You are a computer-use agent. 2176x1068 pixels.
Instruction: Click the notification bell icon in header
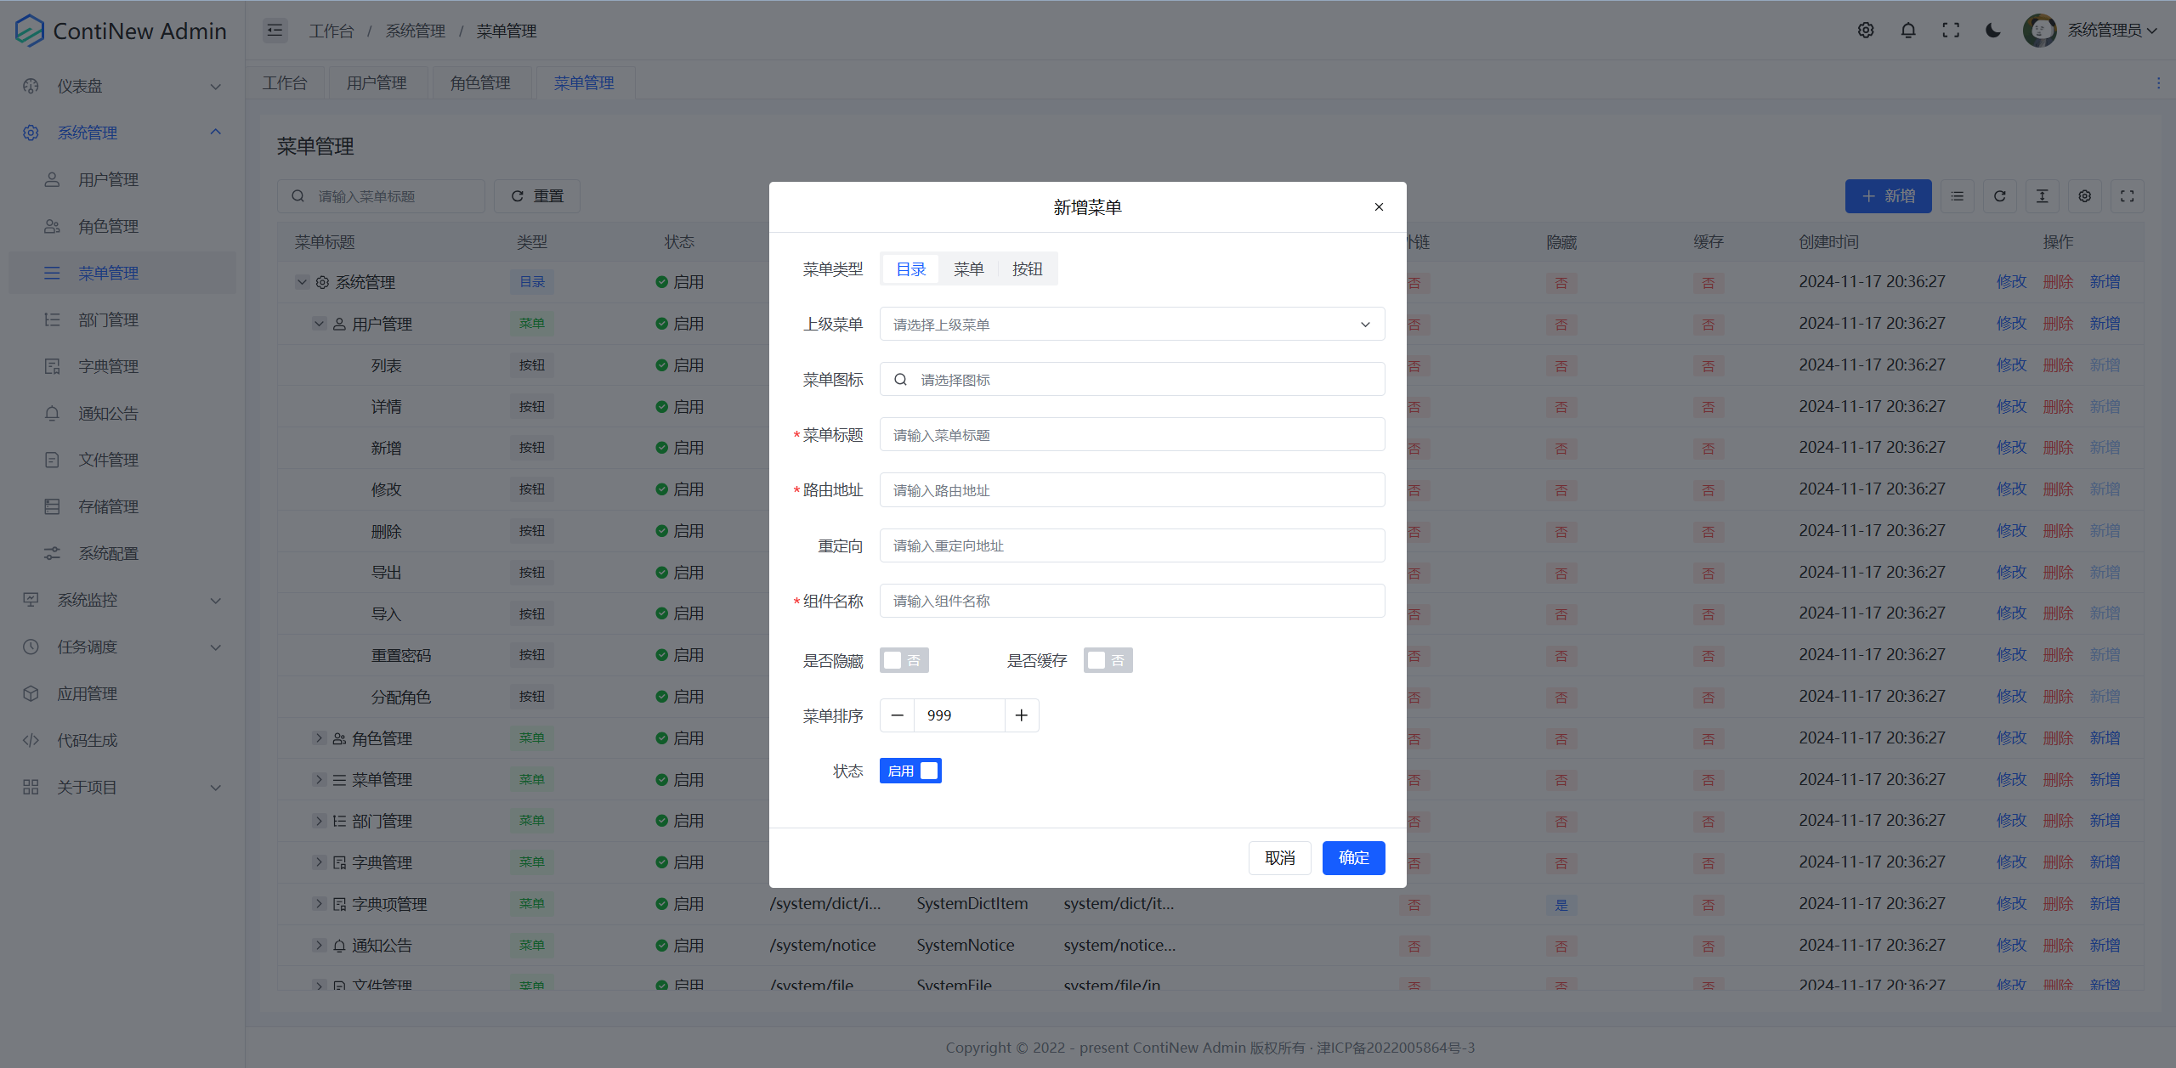(x=1908, y=31)
